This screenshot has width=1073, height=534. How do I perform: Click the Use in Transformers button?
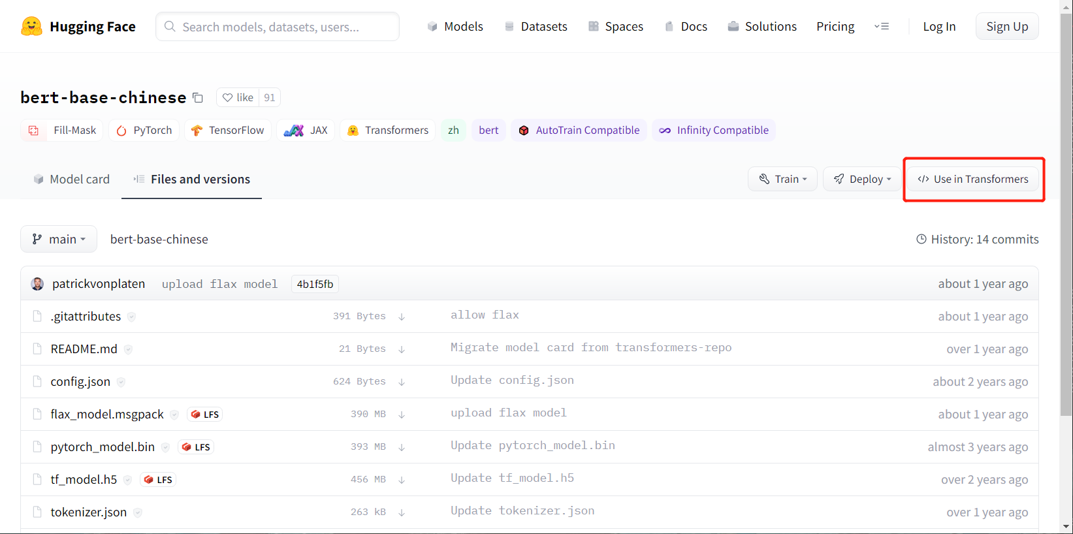click(x=973, y=179)
